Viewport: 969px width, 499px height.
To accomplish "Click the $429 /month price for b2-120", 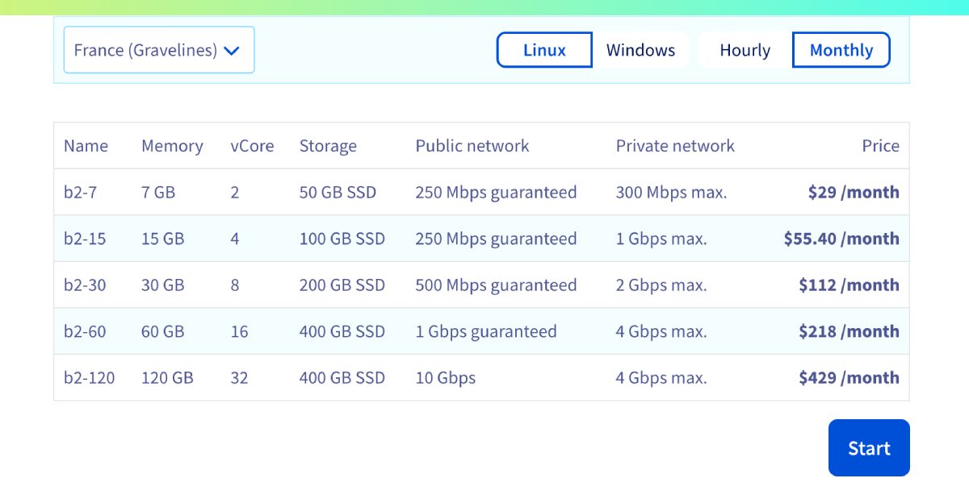I will [849, 377].
